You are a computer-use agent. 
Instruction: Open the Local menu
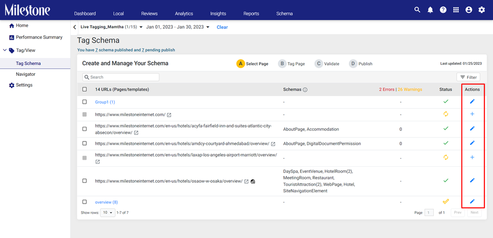point(118,14)
